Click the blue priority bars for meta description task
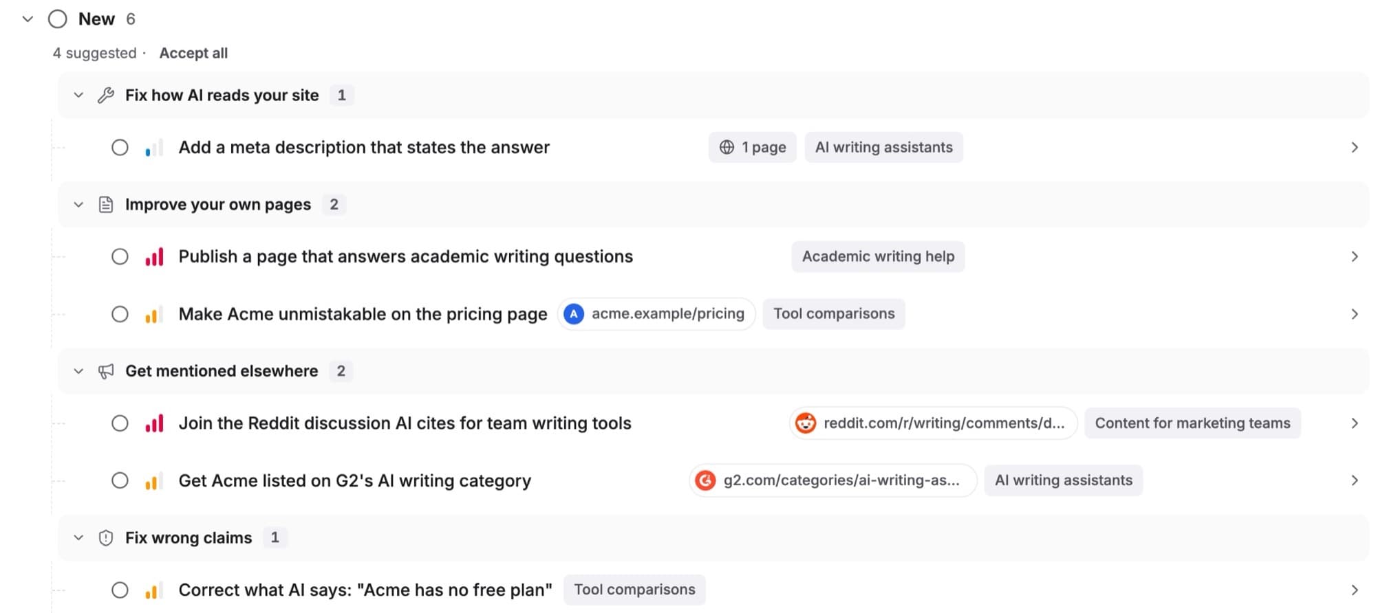This screenshot has height=613, width=1376. pyautogui.click(x=154, y=148)
